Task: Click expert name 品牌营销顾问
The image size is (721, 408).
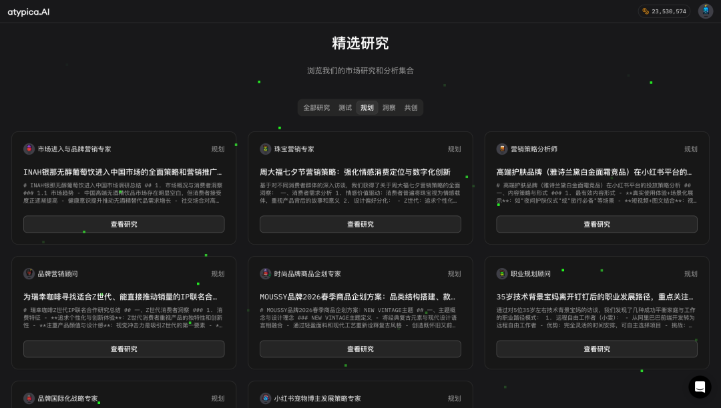Action: tap(58, 274)
